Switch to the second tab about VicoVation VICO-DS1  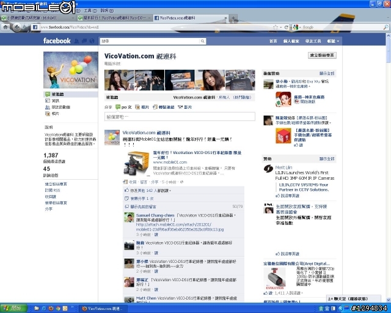114,18
